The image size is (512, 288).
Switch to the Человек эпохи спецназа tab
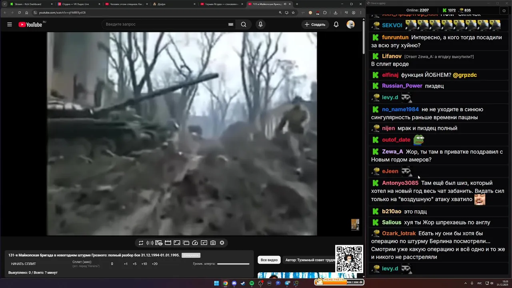(x=126, y=4)
